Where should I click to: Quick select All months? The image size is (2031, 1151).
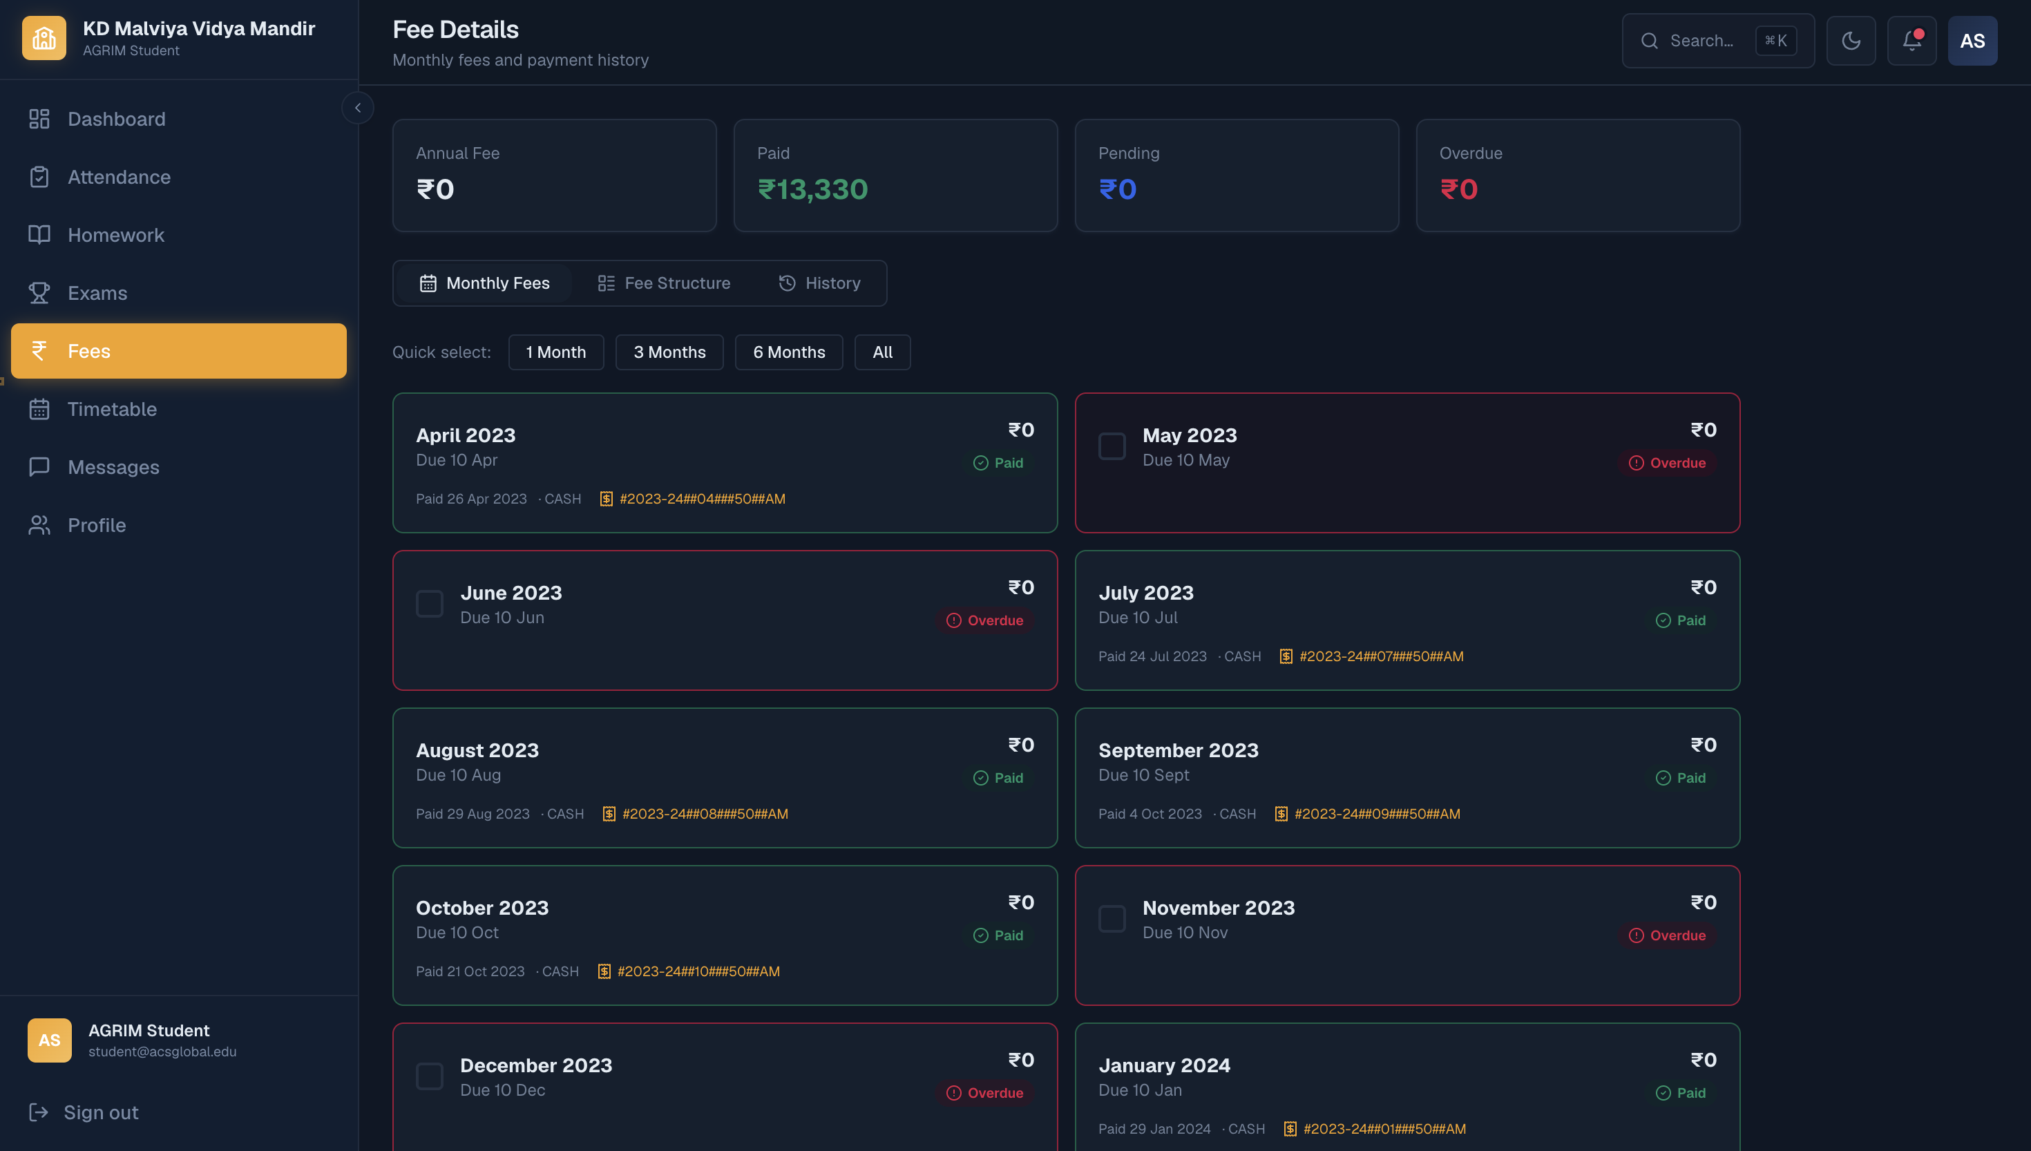[882, 352]
